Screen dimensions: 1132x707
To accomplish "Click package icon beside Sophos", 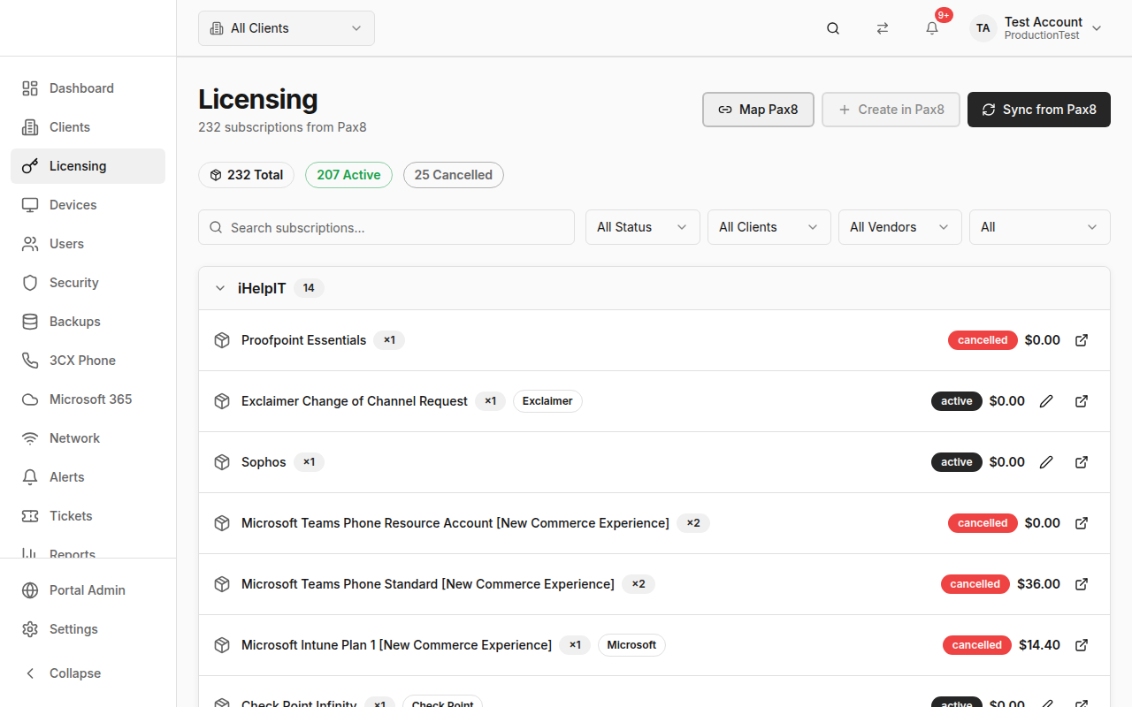I will pos(222,462).
